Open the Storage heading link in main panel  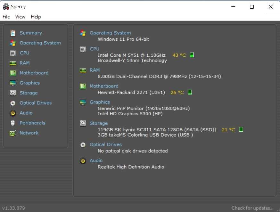click(x=99, y=123)
